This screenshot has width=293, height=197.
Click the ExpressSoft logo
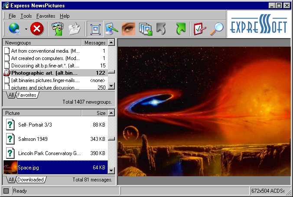[259, 24]
